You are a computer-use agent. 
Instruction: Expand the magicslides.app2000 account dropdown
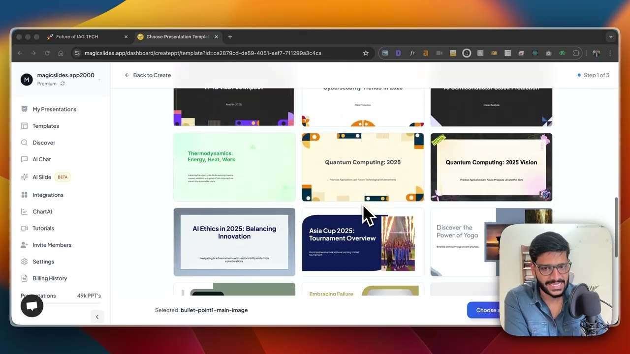(99, 79)
